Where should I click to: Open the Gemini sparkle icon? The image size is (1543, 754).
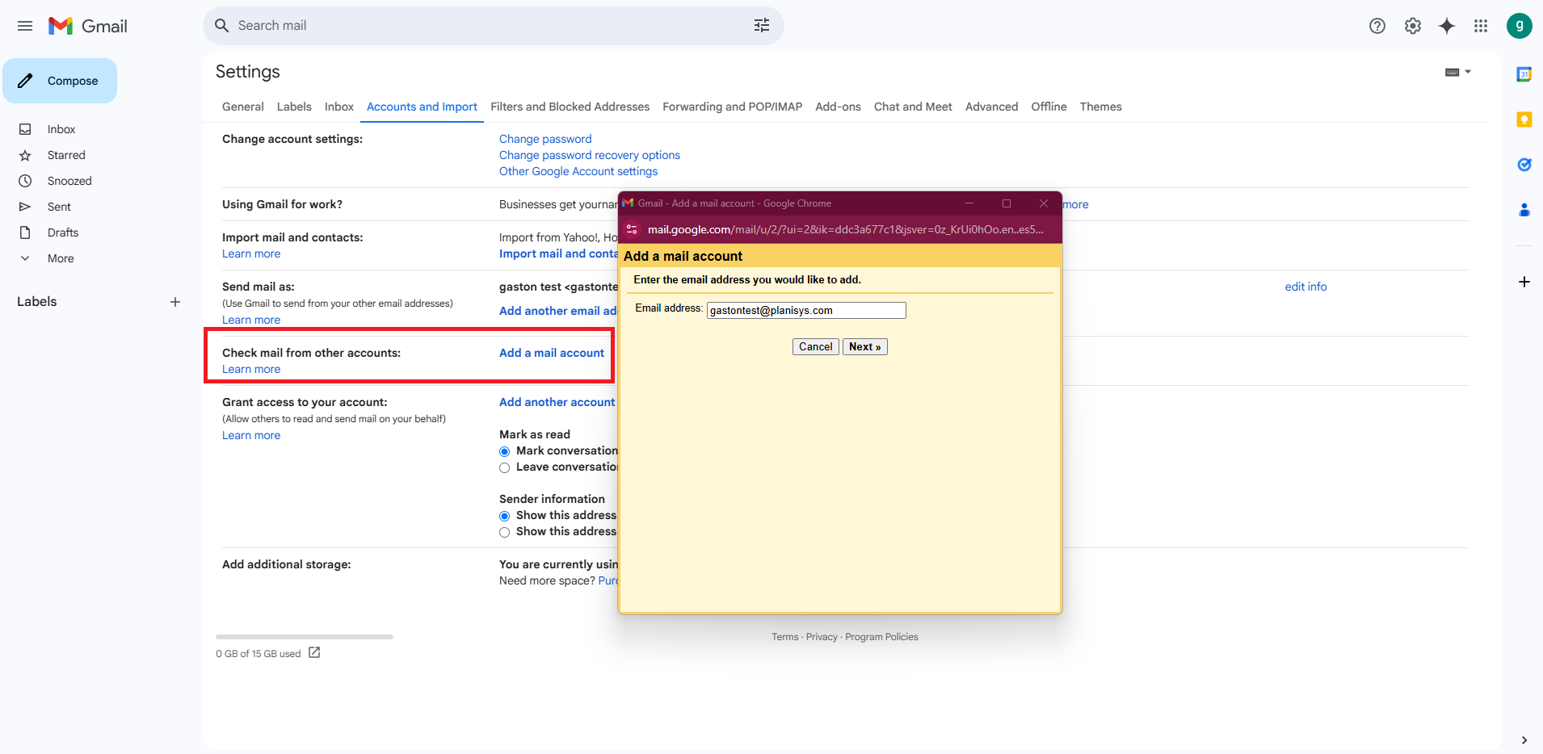pyautogui.click(x=1446, y=26)
